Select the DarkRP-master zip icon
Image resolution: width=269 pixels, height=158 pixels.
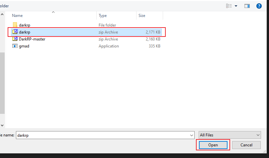tap(15, 39)
